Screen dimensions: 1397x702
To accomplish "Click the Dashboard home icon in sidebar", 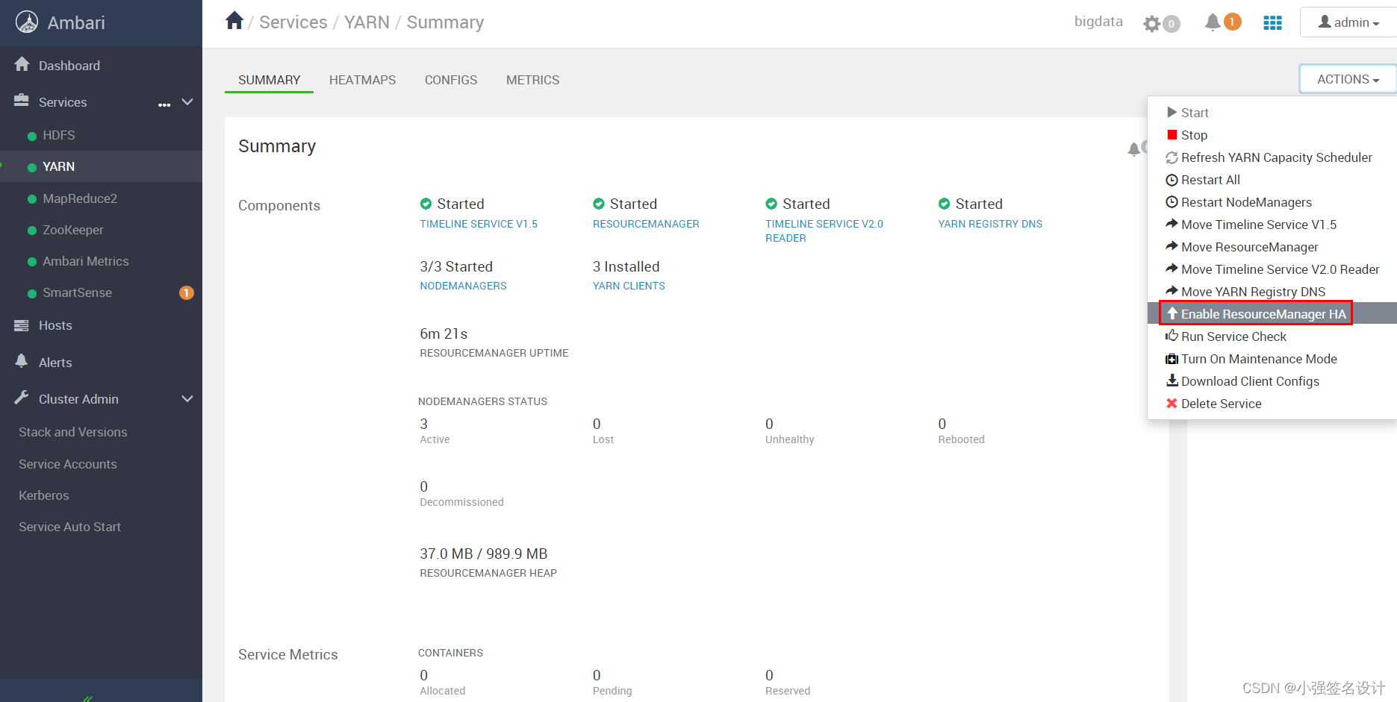I will 22,65.
